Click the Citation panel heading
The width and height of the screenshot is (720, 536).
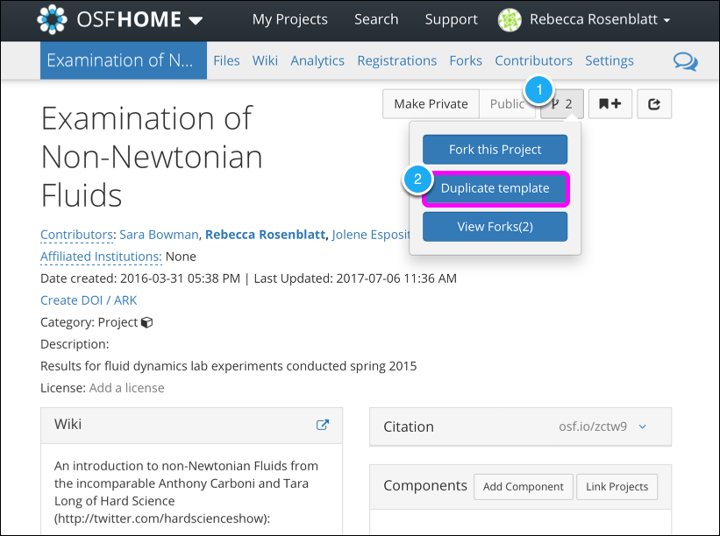[409, 427]
